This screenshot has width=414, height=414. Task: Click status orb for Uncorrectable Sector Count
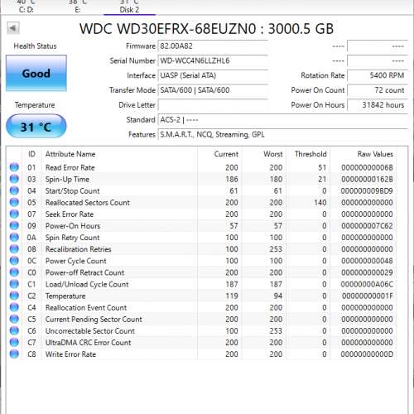(x=14, y=330)
